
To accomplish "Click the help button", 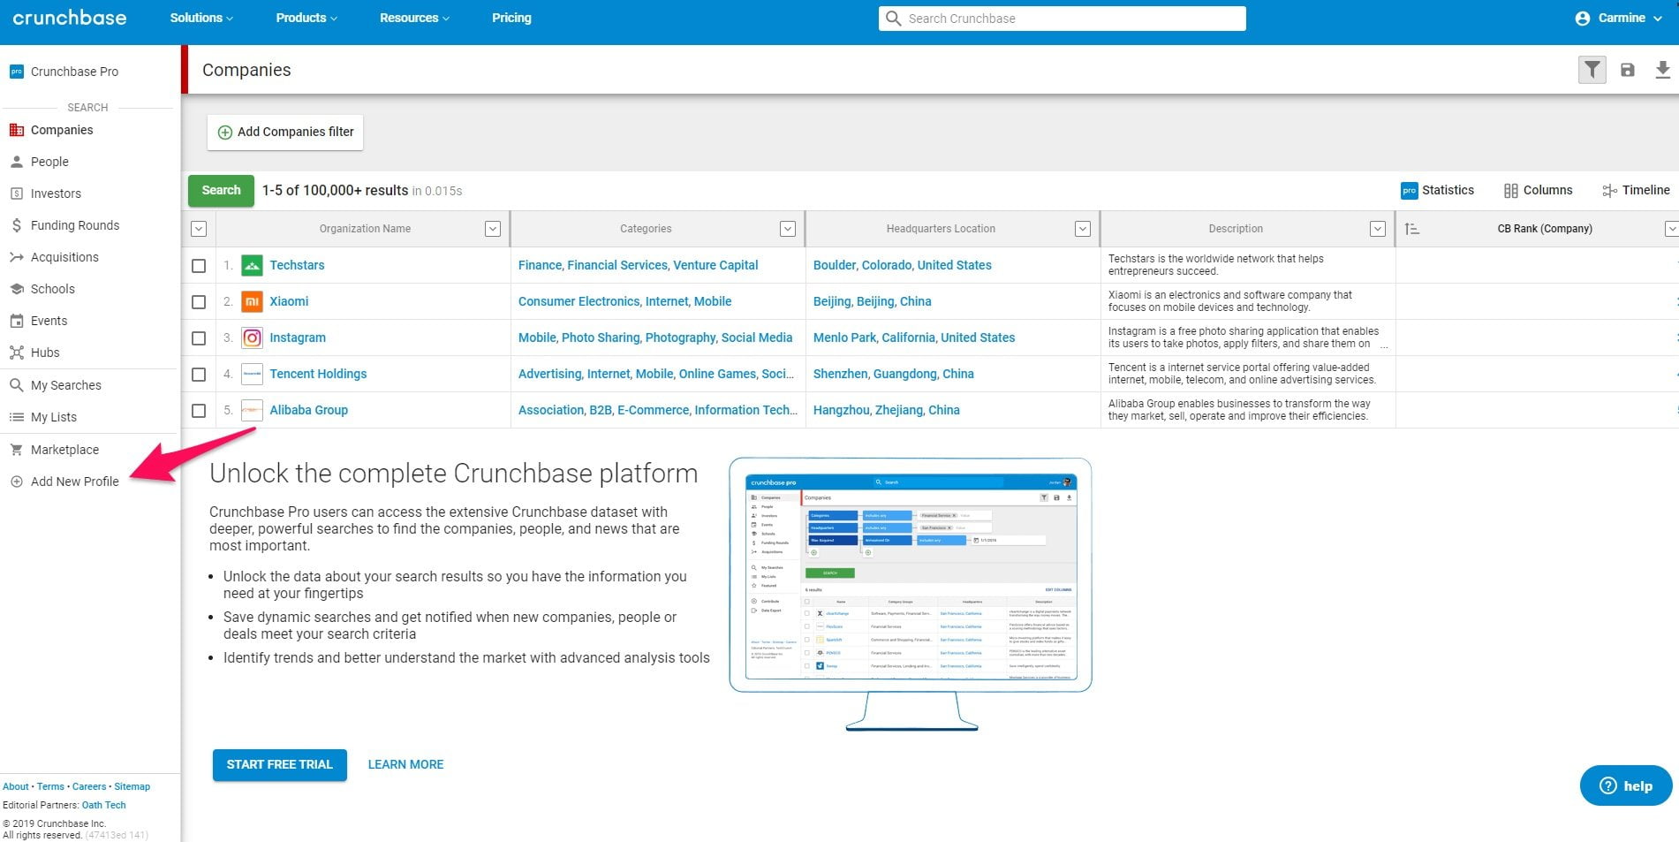I will [1626, 785].
